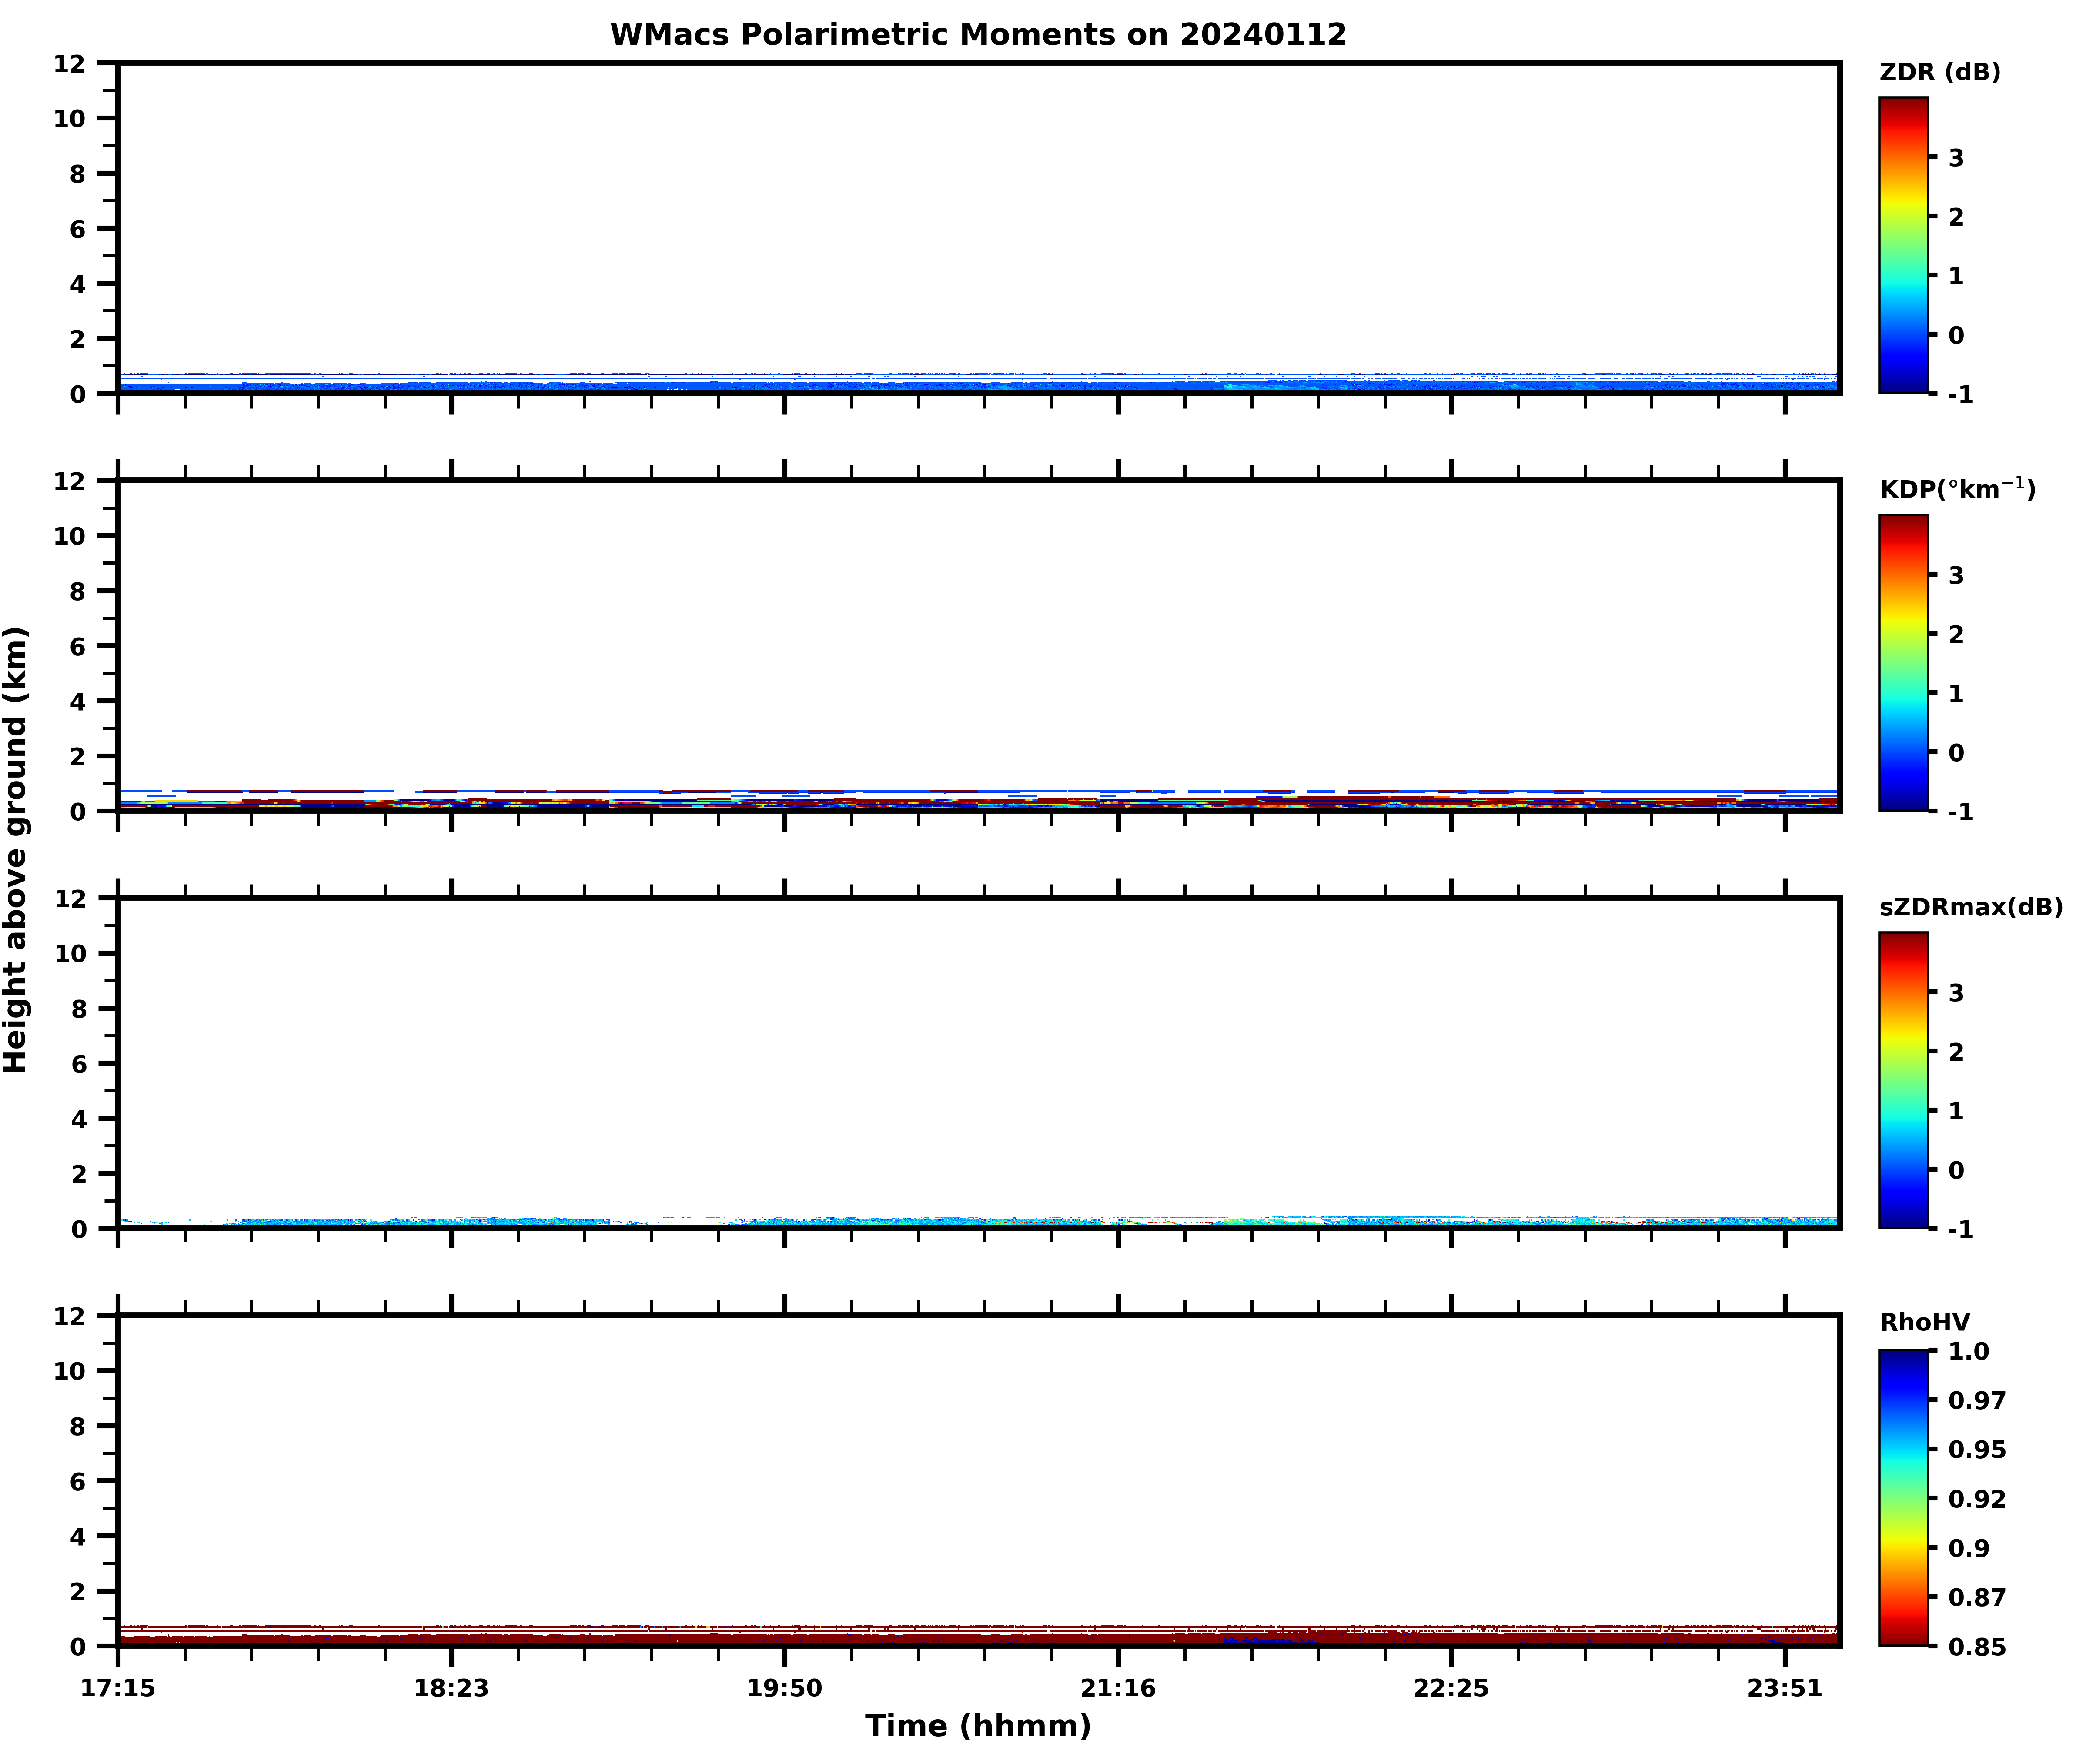Click the plot title WMacs Polarimetric Moments
2086x1764 pixels.
point(978,35)
